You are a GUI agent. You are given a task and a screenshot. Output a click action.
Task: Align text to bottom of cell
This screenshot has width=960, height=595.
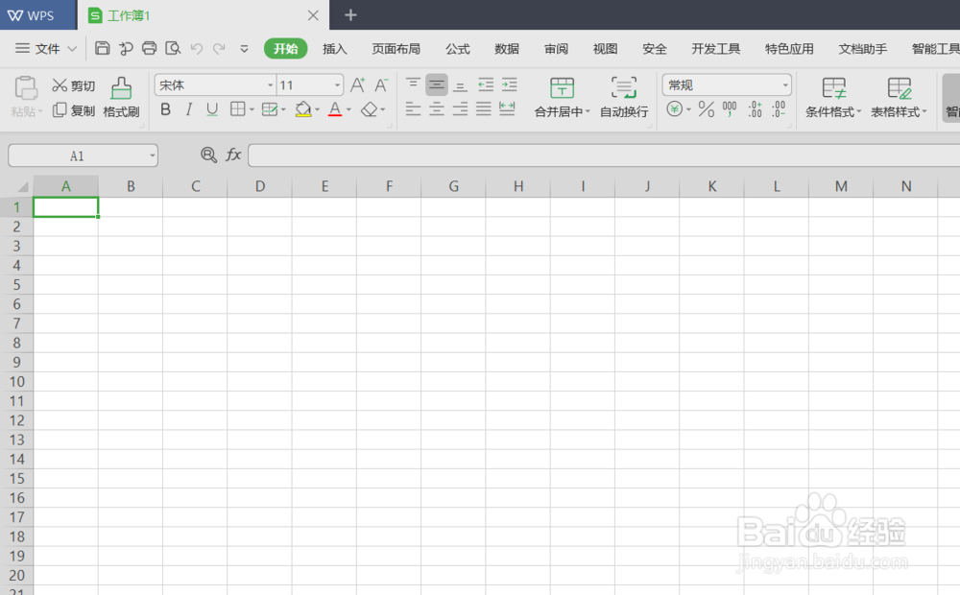click(x=460, y=85)
